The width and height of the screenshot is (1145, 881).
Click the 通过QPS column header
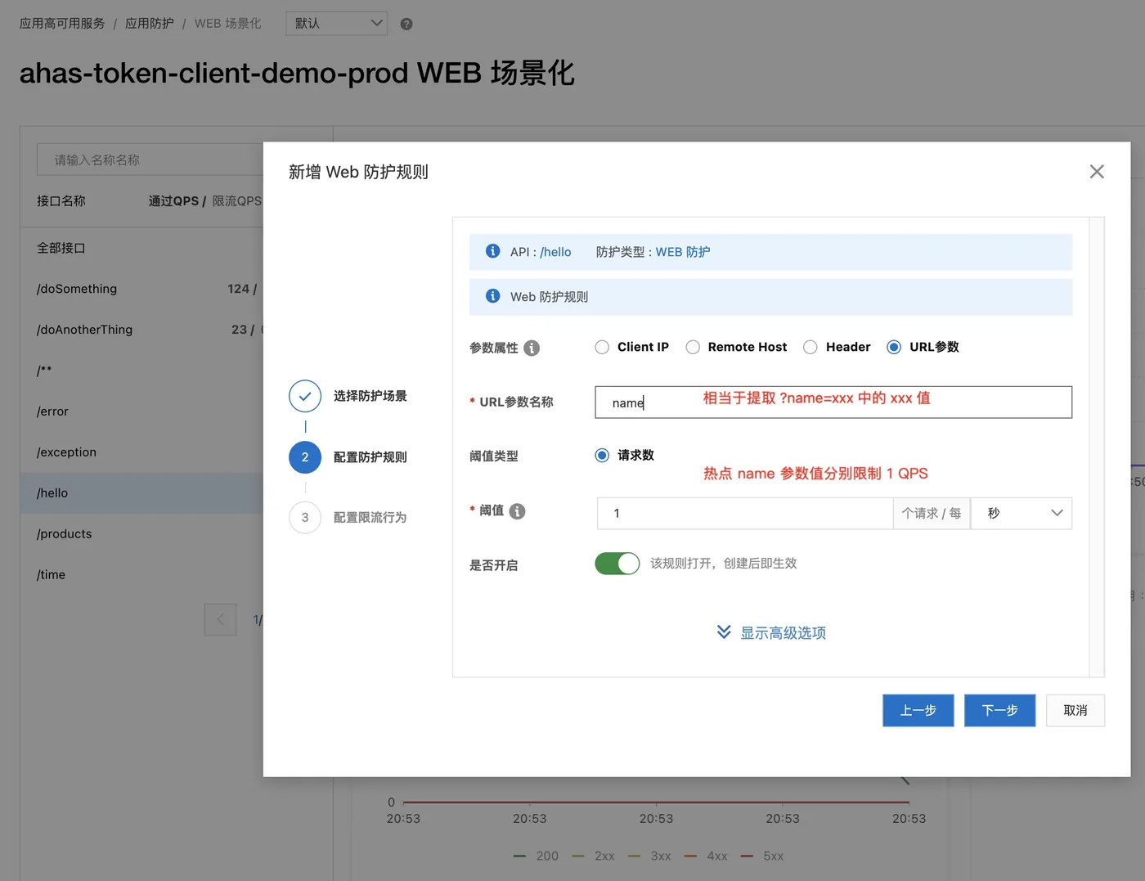(x=173, y=201)
